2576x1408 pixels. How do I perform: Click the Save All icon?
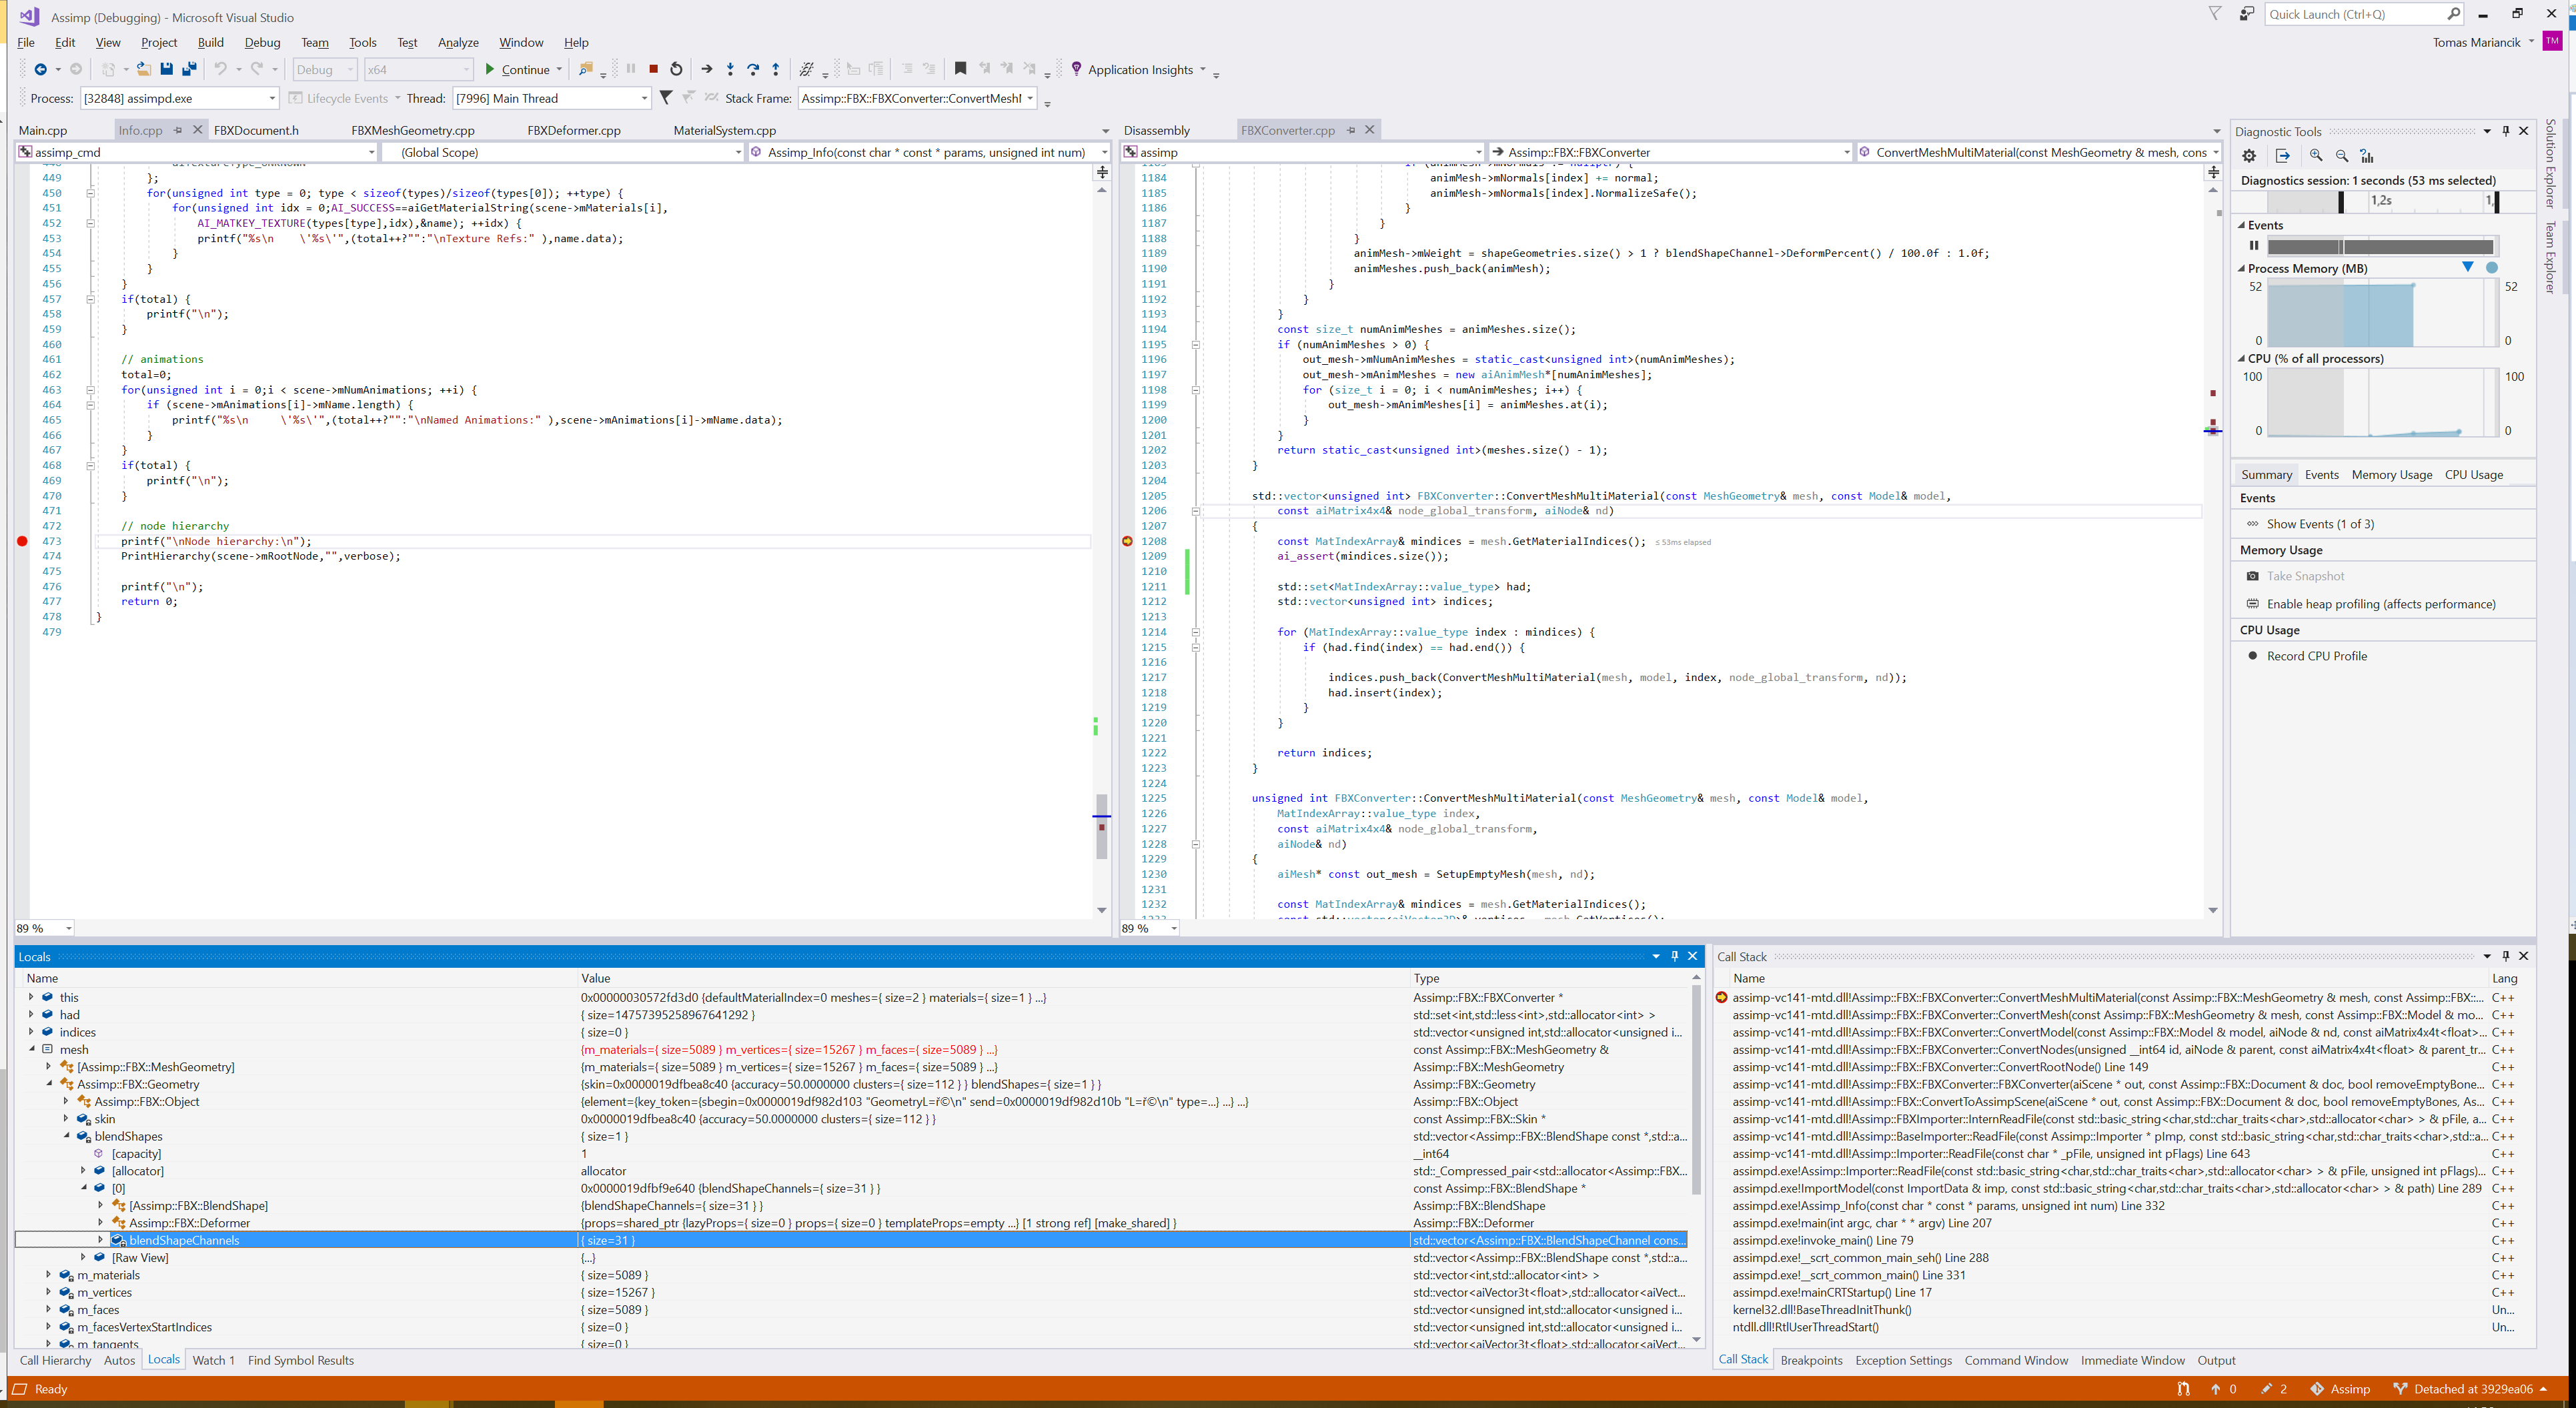point(188,69)
